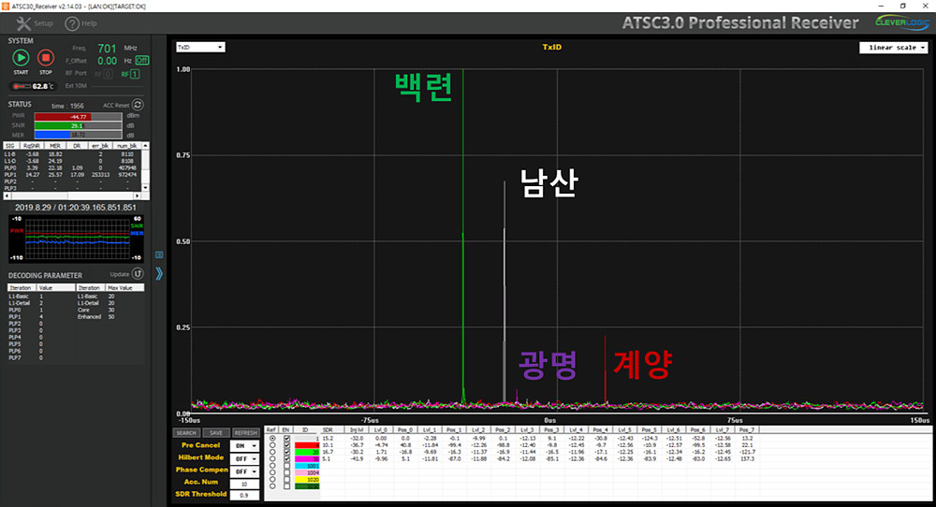Click the SEARCH button
This screenshot has height=507, width=936.
tap(186, 433)
